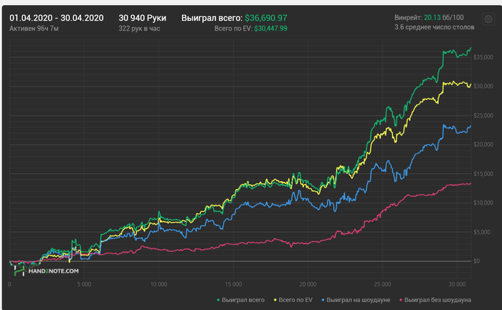Screen dimensions: 502x310
Task: Click the 'бб/100' winrate unit text
Action: (453, 18)
